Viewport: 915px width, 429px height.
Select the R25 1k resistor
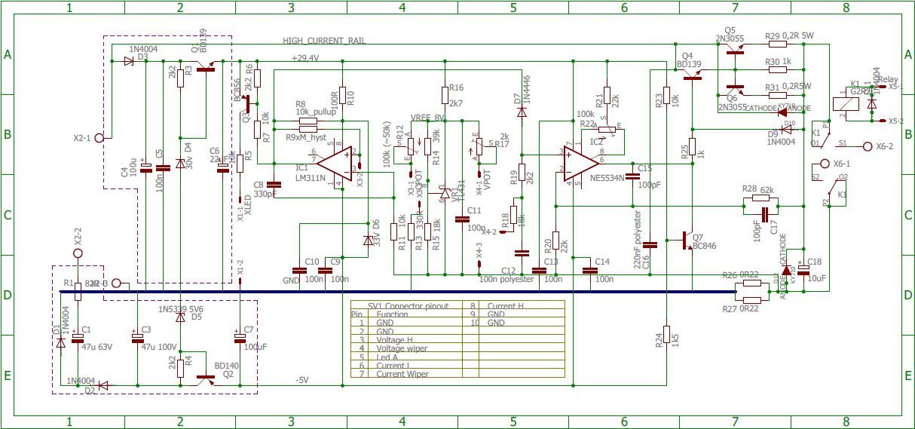click(x=693, y=146)
